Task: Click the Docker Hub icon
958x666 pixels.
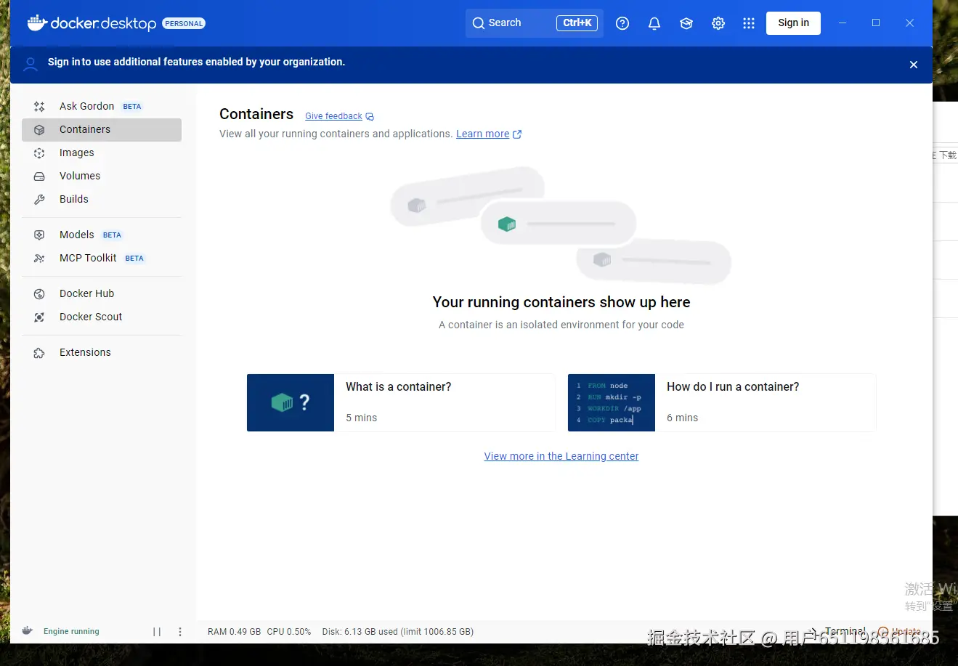Action: 39,294
